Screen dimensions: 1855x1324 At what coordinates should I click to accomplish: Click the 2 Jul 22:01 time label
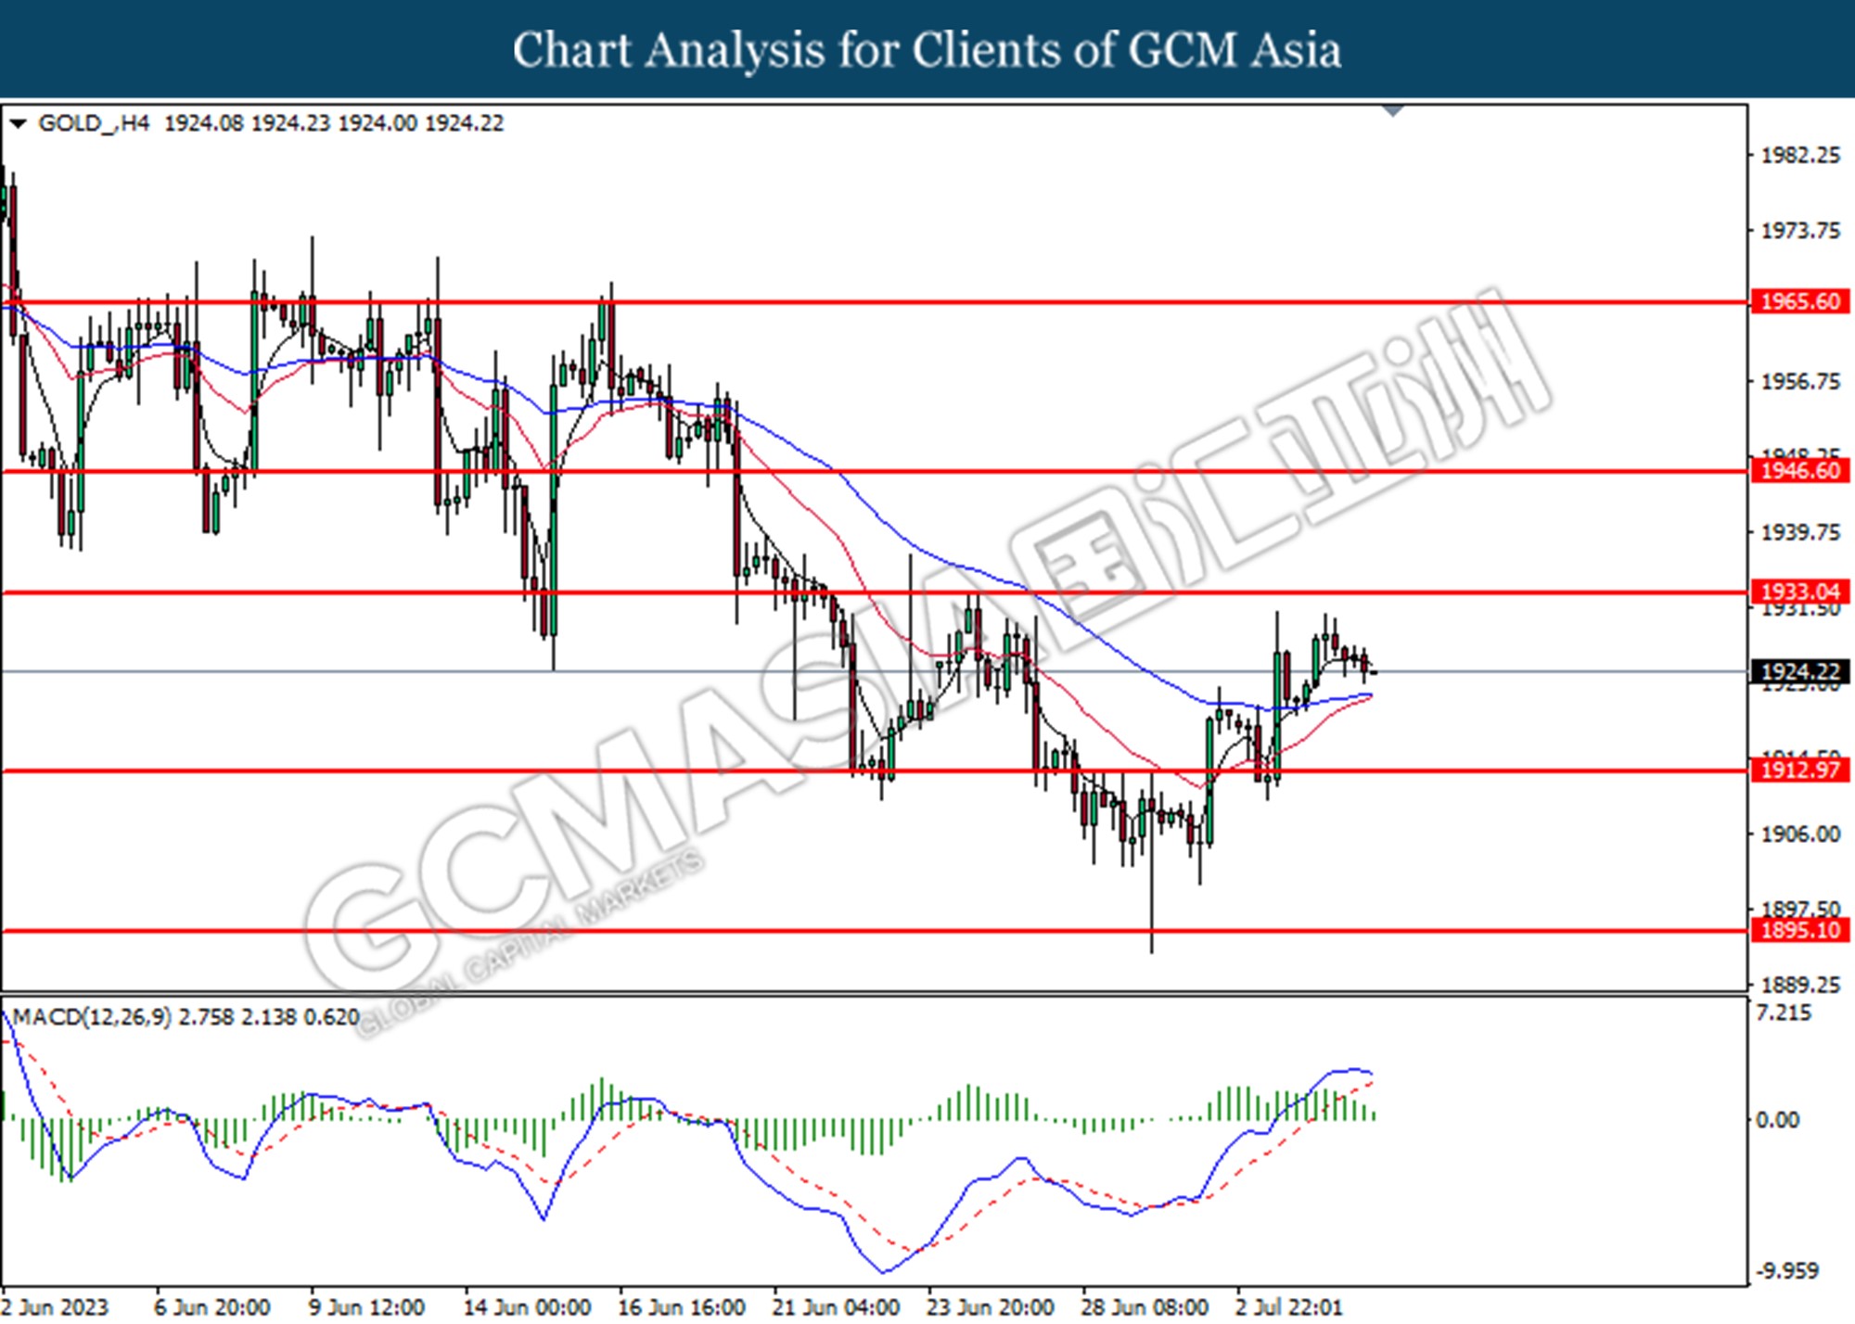1288,1307
